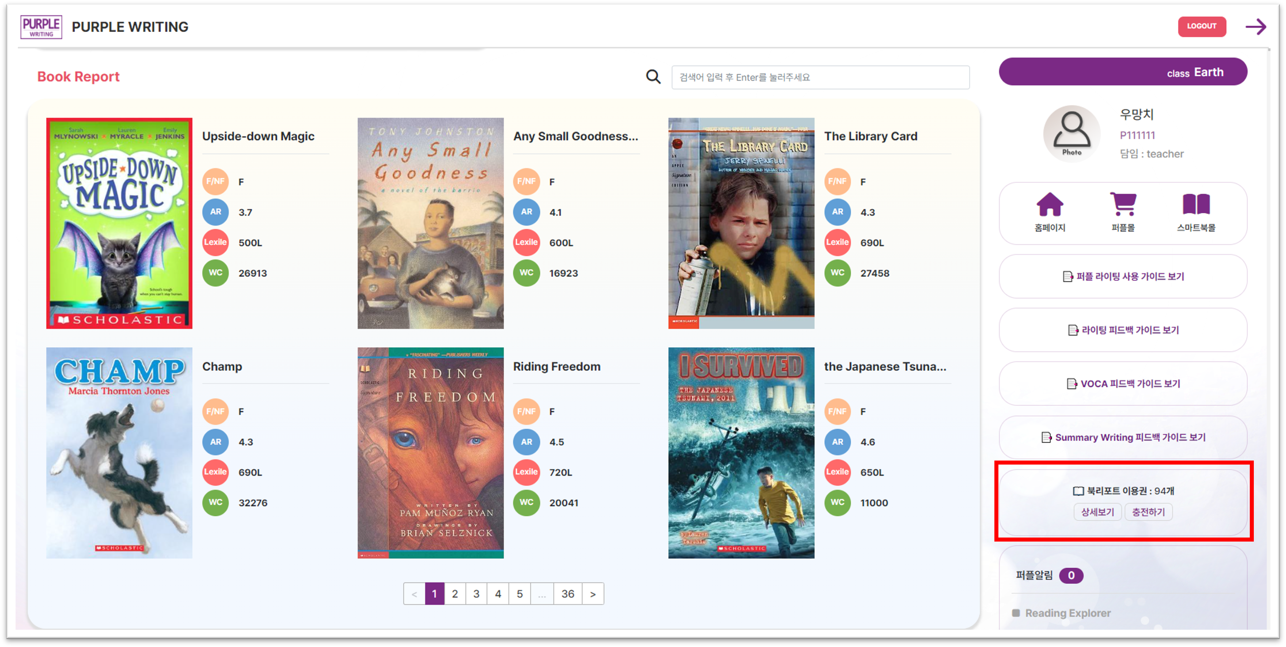Go to next page with > arrow
The image size is (1286, 647).
point(593,594)
